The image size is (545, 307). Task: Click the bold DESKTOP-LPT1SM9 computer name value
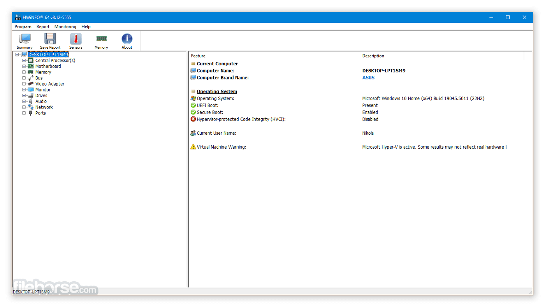tap(384, 71)
